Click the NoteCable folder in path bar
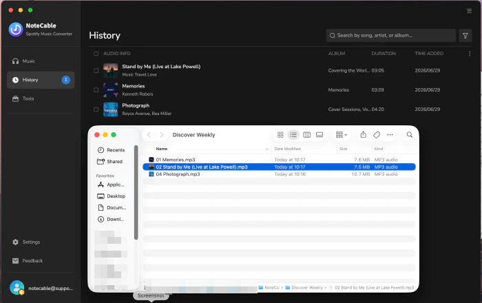Screen dimensions: 482x303 point(269,288)
